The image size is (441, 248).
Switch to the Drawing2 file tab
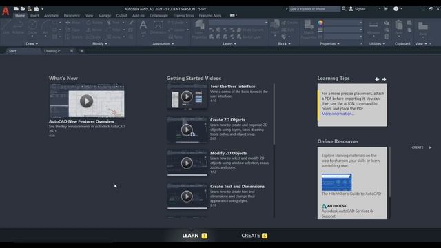[x=52, y=51]
